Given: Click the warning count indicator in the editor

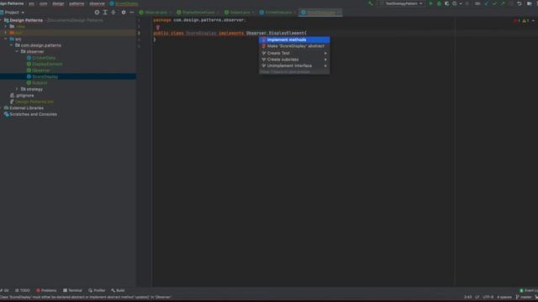Looking at the screenshot, I should [525, 20].
